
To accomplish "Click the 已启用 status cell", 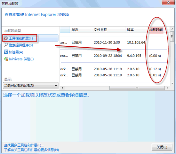I will tap(76, 42).
